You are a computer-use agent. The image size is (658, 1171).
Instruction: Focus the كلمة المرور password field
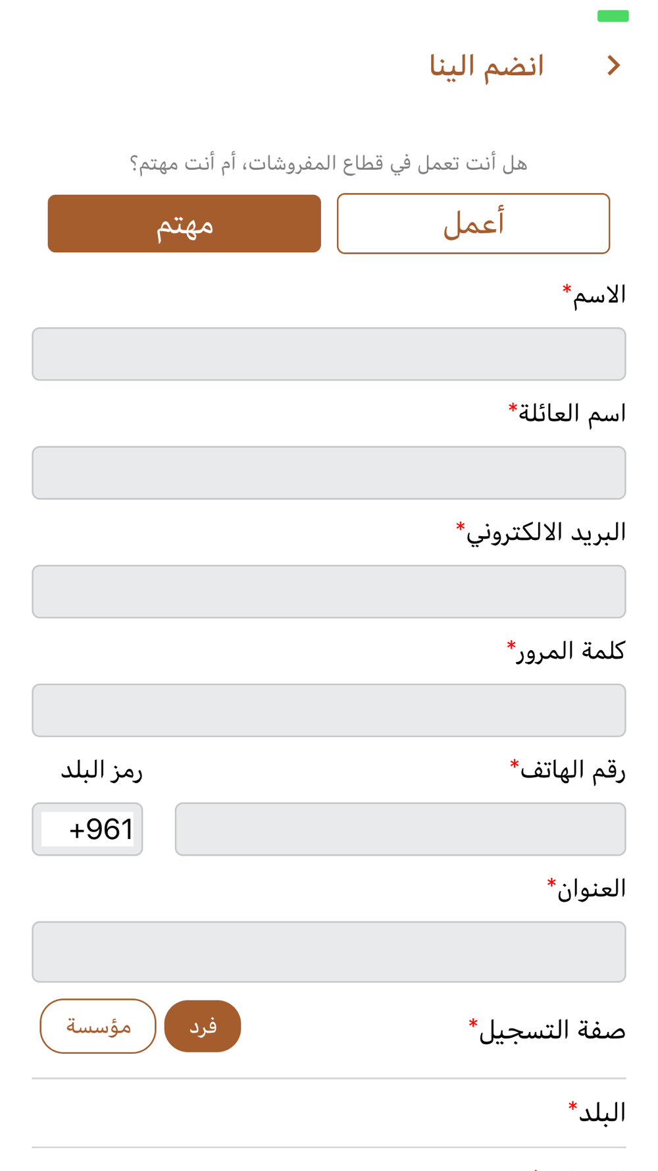(x=329, y=710)
